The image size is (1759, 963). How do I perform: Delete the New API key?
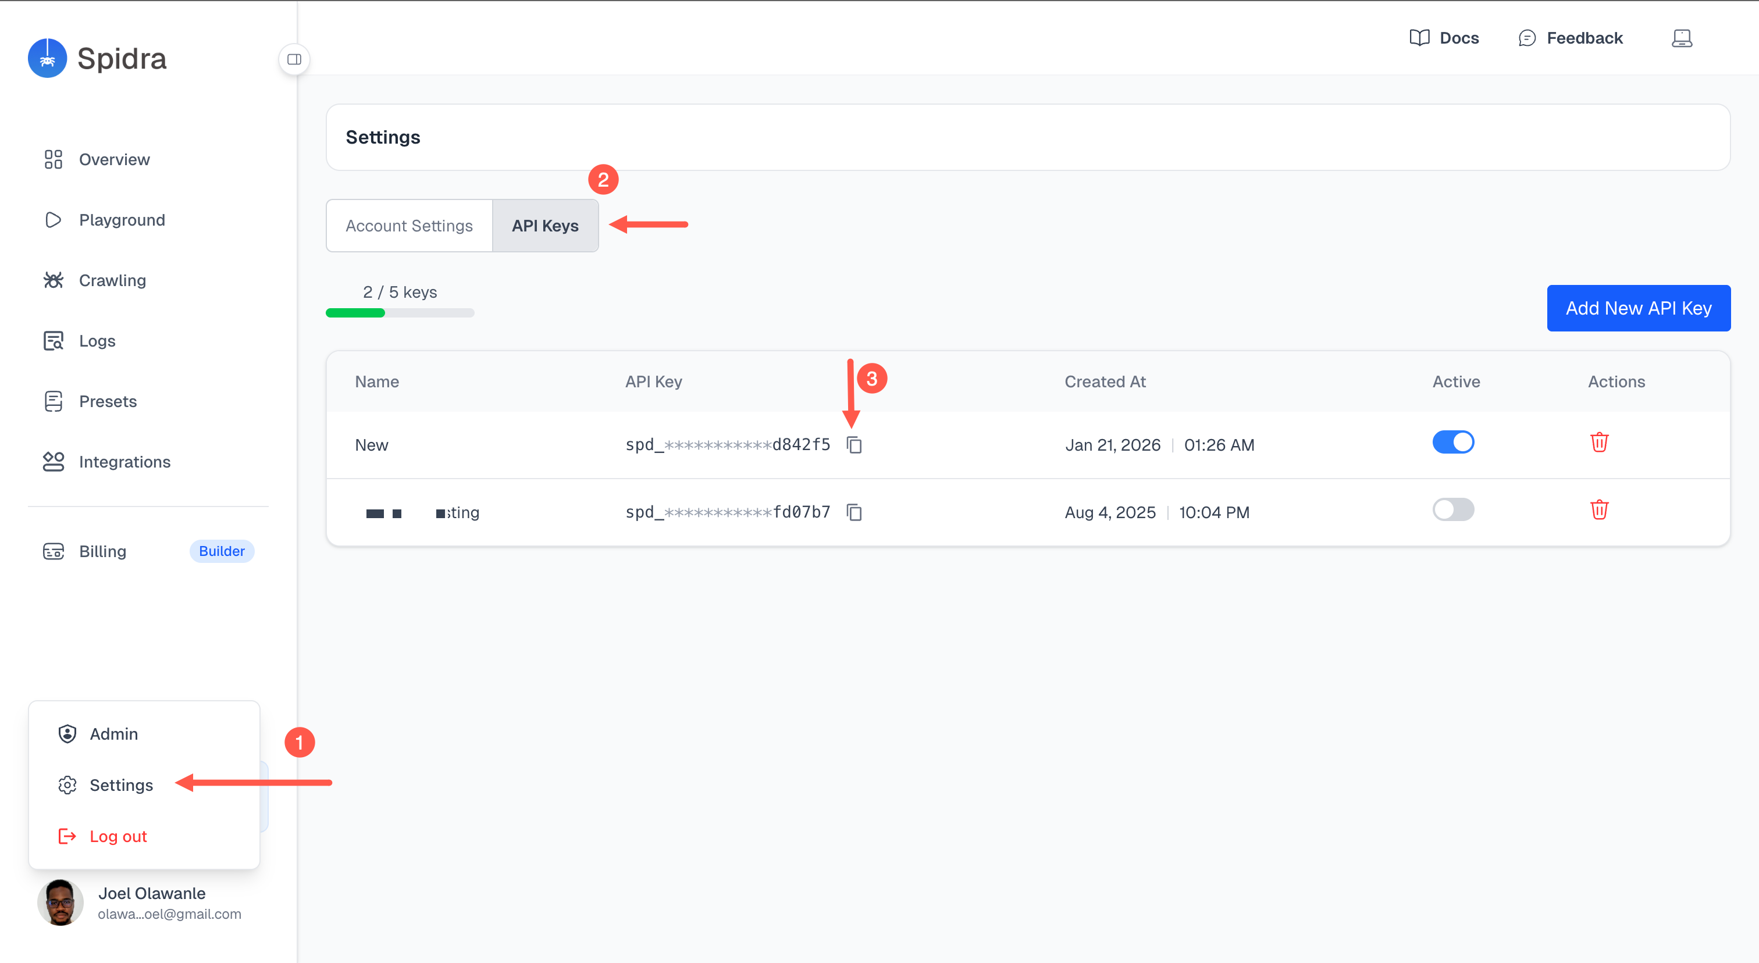point(1598,443)
